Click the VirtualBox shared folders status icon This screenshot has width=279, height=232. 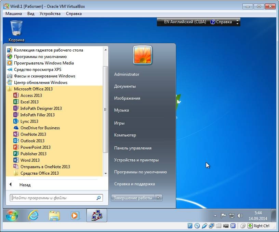[x=219, y=226]
